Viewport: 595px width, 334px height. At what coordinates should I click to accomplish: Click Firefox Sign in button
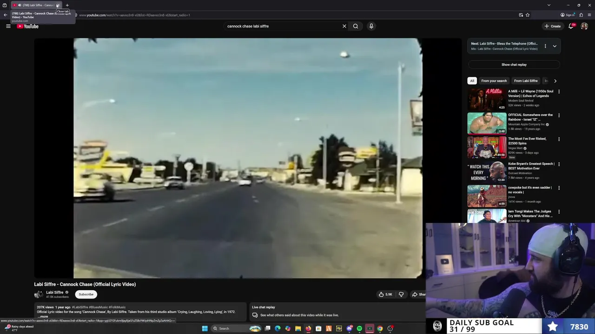pyautogui.click(x=567, y=15)
